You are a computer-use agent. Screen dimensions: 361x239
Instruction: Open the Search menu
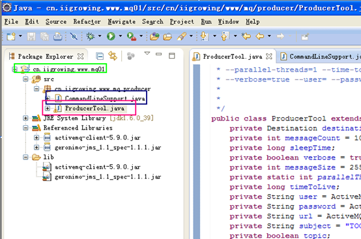click(x=152, y=21)
